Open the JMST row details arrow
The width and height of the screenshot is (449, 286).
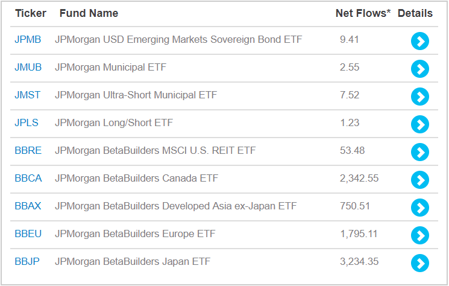tap(419, 97)
